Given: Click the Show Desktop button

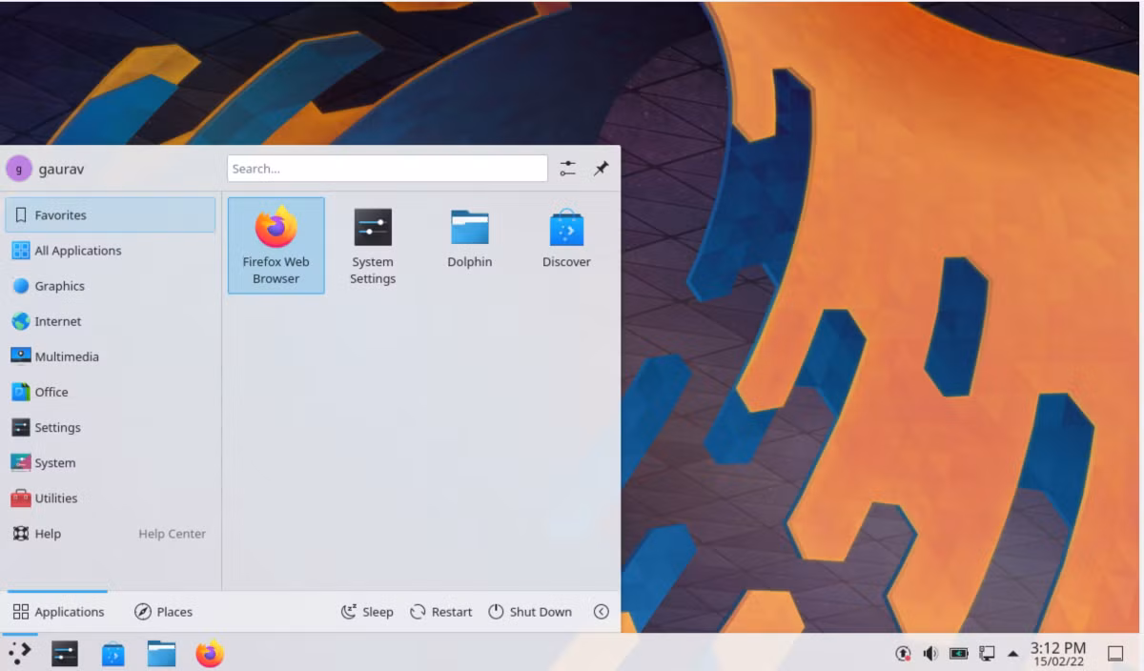Looking at the screenshot, I should coord(1115,654).
